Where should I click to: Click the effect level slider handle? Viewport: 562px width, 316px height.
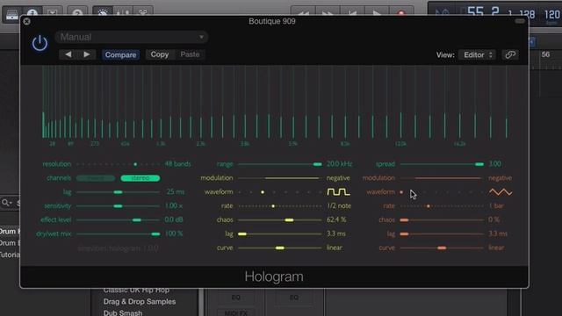137,220
